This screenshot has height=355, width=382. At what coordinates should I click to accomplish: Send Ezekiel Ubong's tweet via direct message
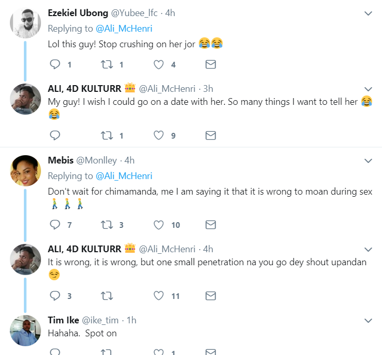pyautogui.click(x=211, y=64)
